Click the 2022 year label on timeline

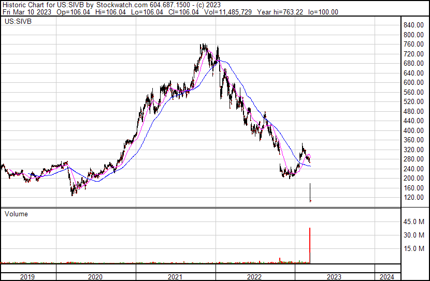tap(254, 277)
